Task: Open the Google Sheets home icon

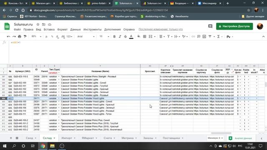Action: (x=7, y=26)
